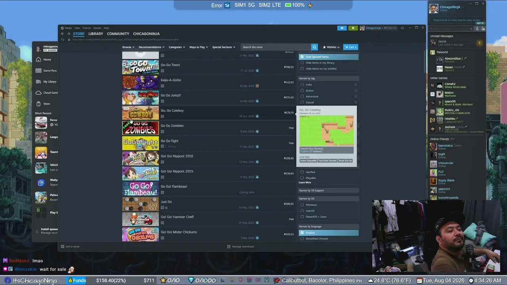Screen dimensions: 507x285
Task: Click the Wishlist star icon
Action: point(325,47)
